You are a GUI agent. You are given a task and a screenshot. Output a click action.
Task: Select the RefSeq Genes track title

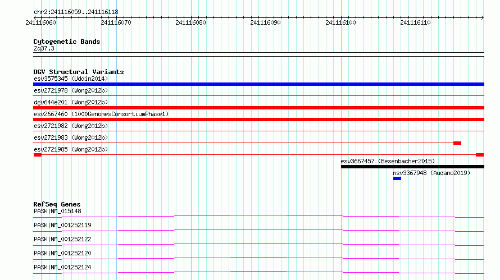pyautogui.click(x=57, y=204)
